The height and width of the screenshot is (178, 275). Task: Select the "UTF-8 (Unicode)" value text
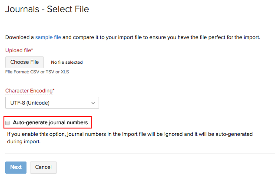(30, 103)
